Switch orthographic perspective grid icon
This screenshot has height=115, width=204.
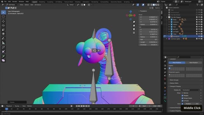click(134, 33)
